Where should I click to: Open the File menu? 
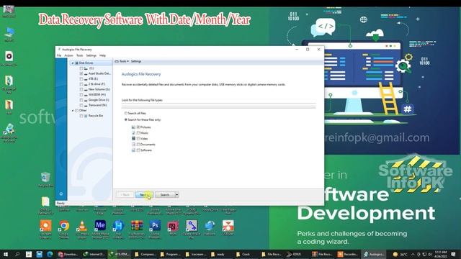coord(59,55)
